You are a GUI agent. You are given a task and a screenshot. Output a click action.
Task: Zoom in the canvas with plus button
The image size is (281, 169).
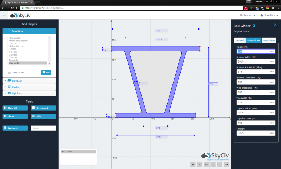(x=200, y=164)
